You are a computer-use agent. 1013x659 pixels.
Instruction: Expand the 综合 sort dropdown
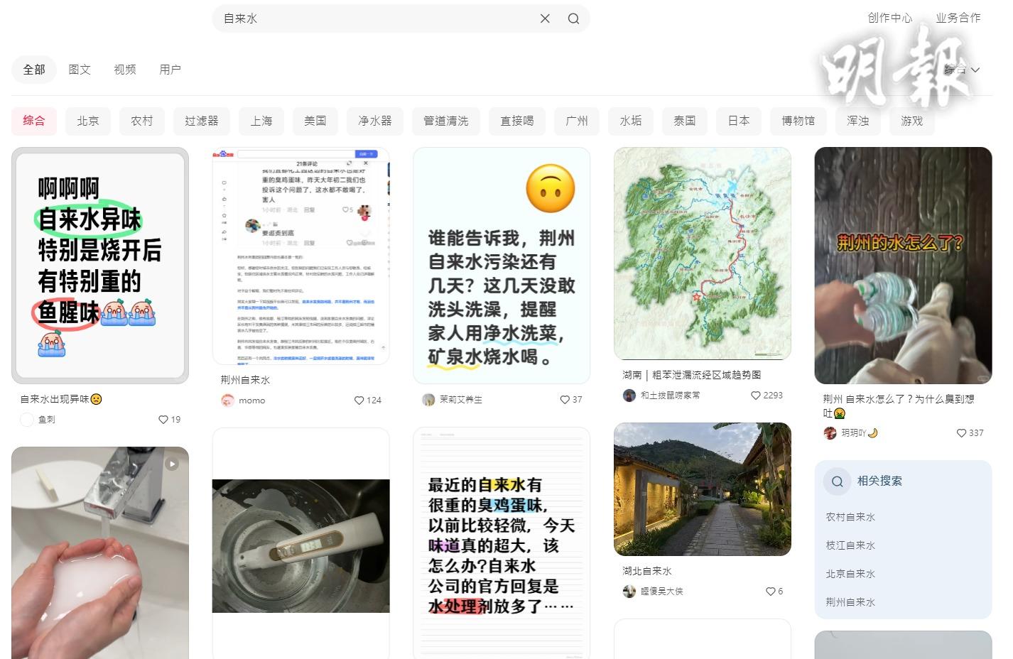pos(963,70)
